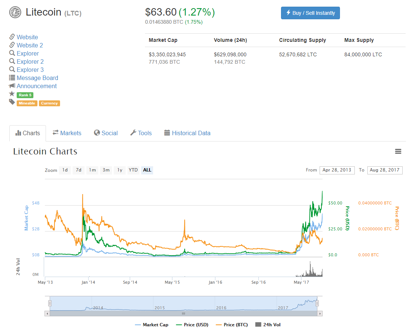Set chart zoom to 1m

click(92, 170)
